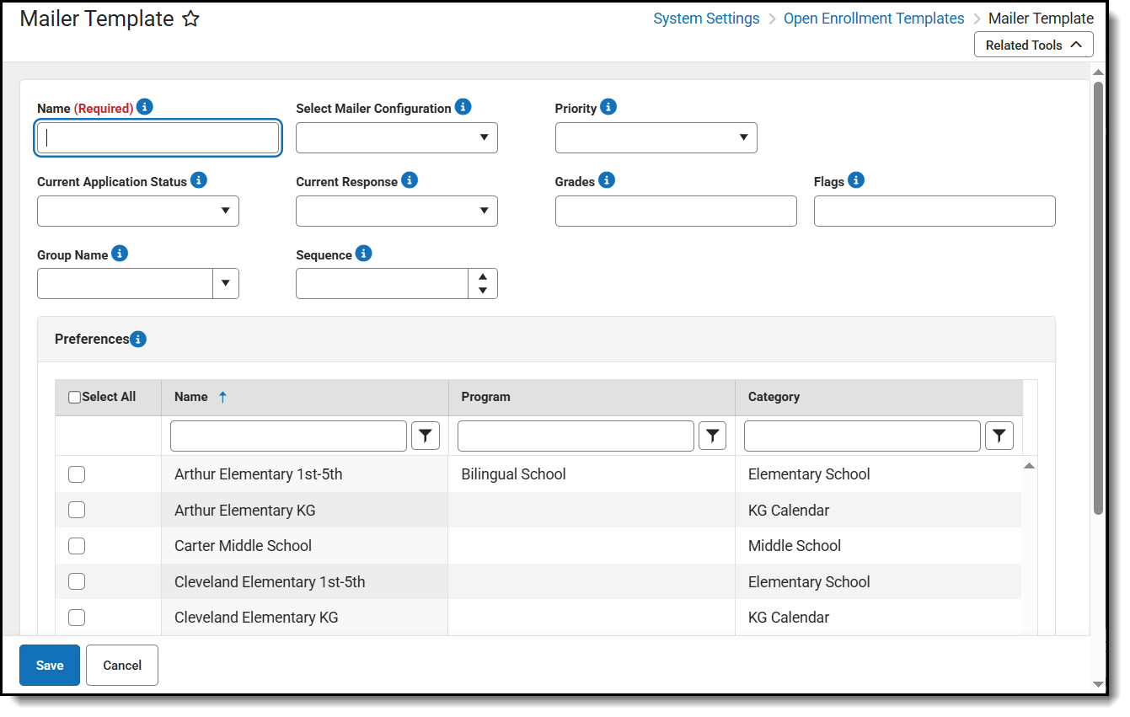Click the page scrollbar down arrow

(1098, 684)
